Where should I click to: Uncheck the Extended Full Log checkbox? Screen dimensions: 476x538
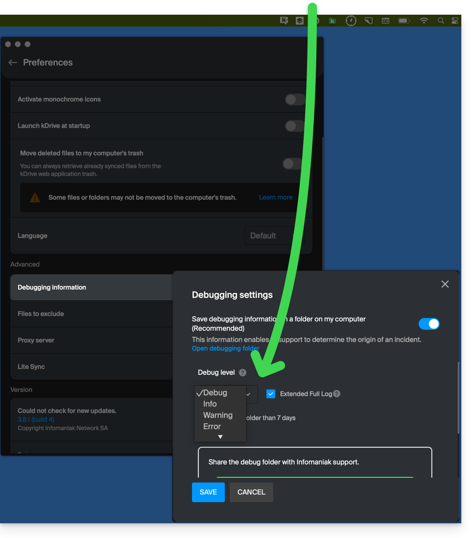271,394
